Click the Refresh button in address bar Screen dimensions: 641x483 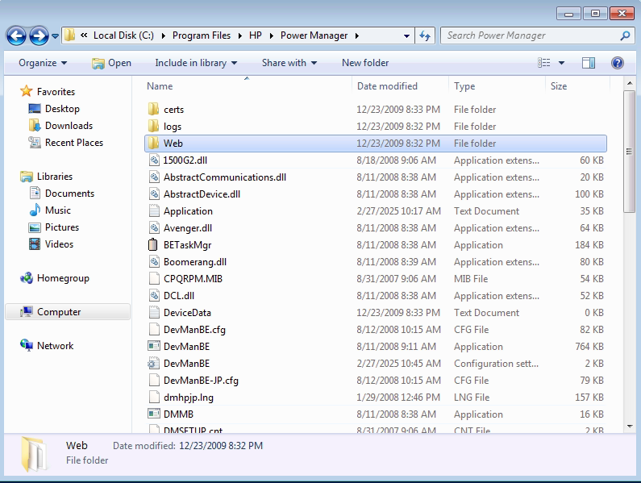coord(425,36)
